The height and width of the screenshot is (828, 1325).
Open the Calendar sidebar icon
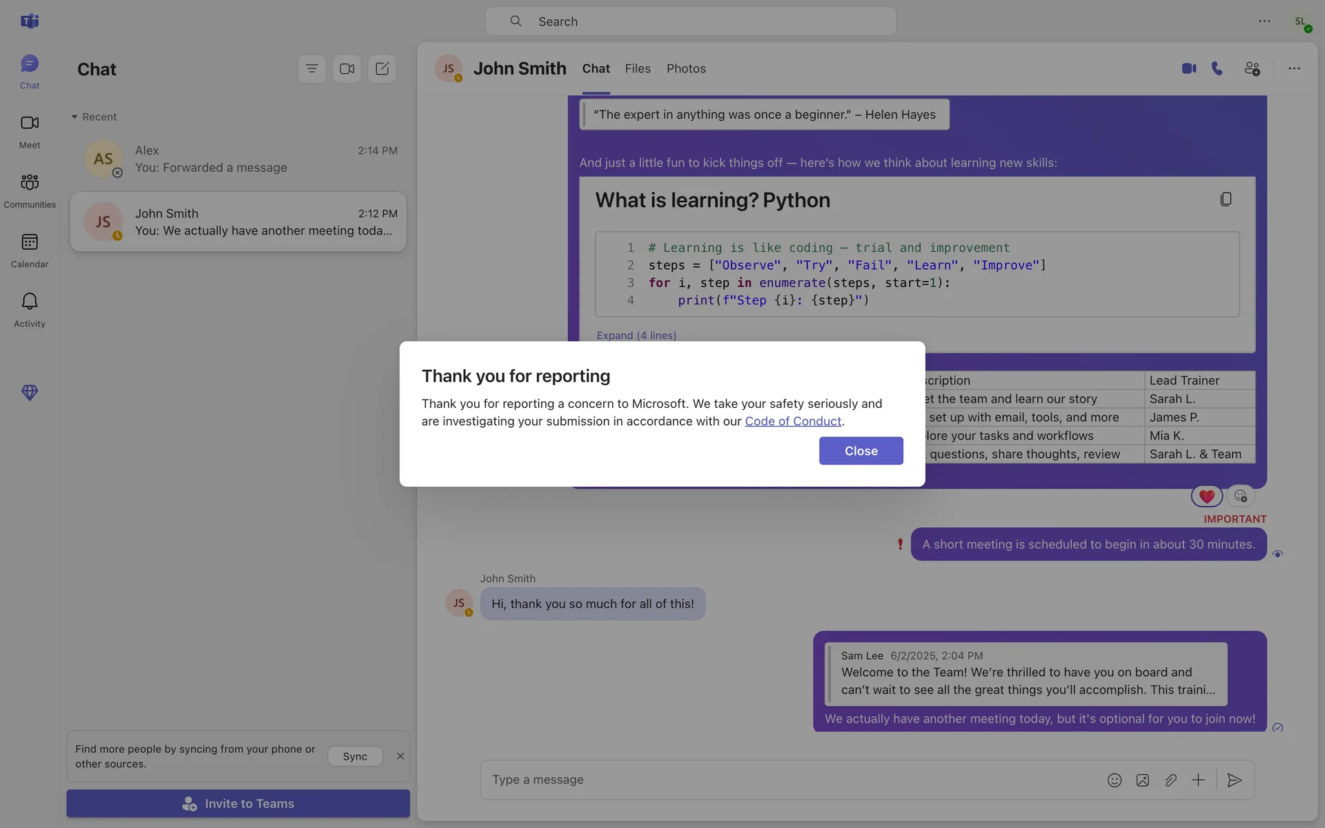coord(30,250)
